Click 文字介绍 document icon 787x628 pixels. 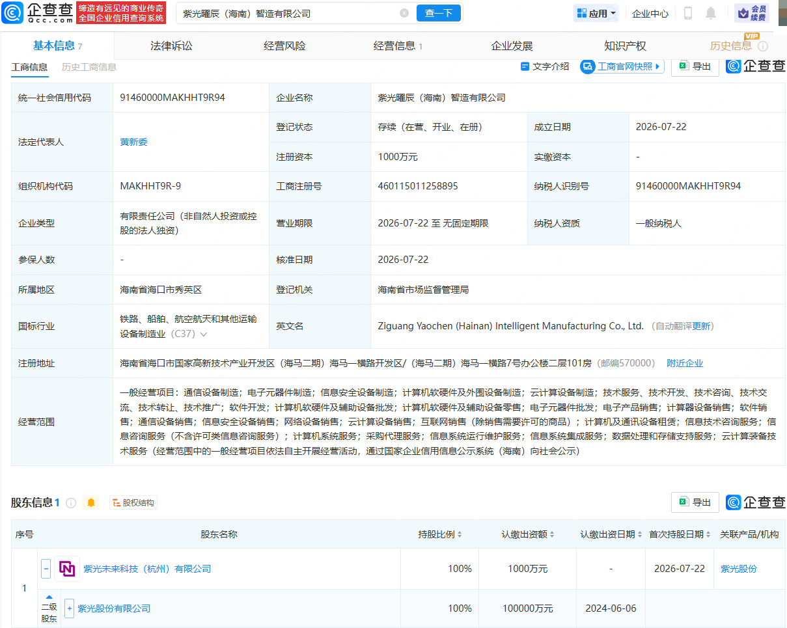[x=525, y=66]
